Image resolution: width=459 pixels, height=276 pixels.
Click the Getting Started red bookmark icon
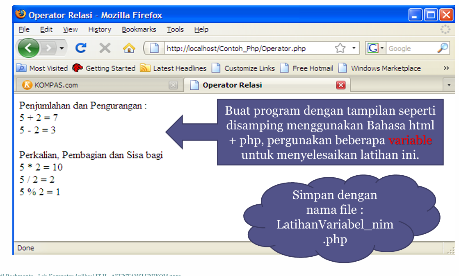tap(77, 68)
